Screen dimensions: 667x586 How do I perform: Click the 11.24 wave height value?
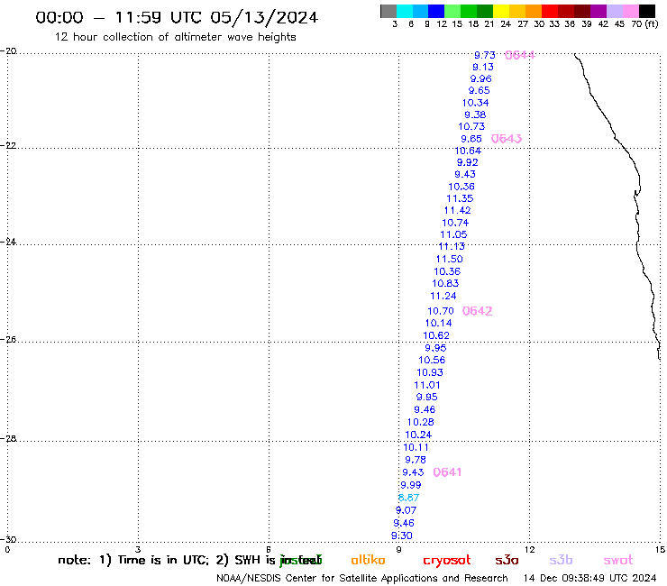443,297
